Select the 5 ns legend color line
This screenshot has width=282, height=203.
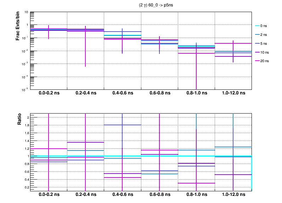[257, 43]
